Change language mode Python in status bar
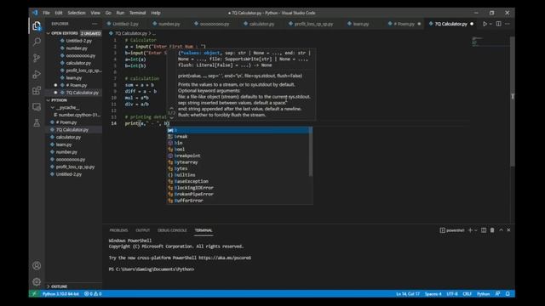 coord(483,294)
